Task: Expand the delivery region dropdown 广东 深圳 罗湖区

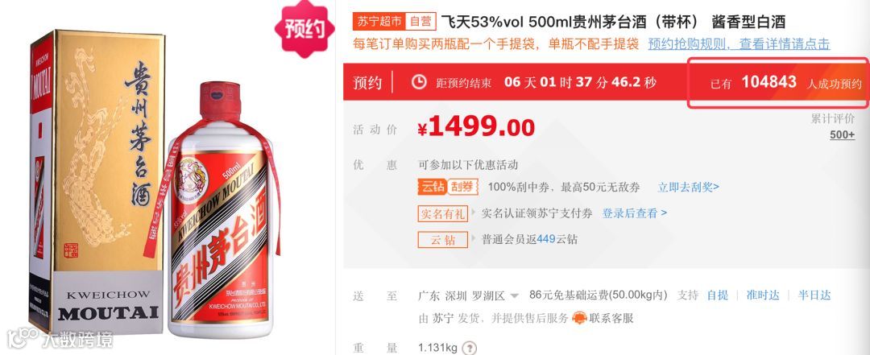Action: 469,295
